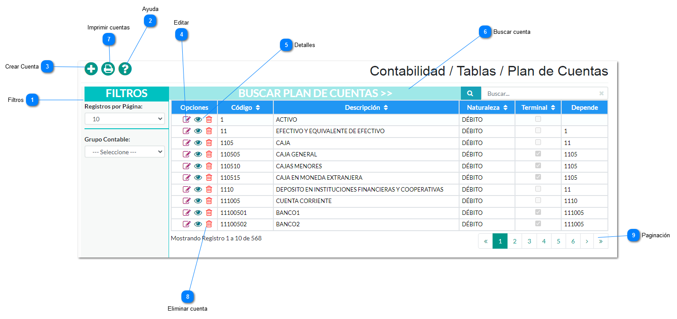This screenshot has height=319, width=677.
Task: Clear the Buscar field with the x icon
Action: [601, 93]
